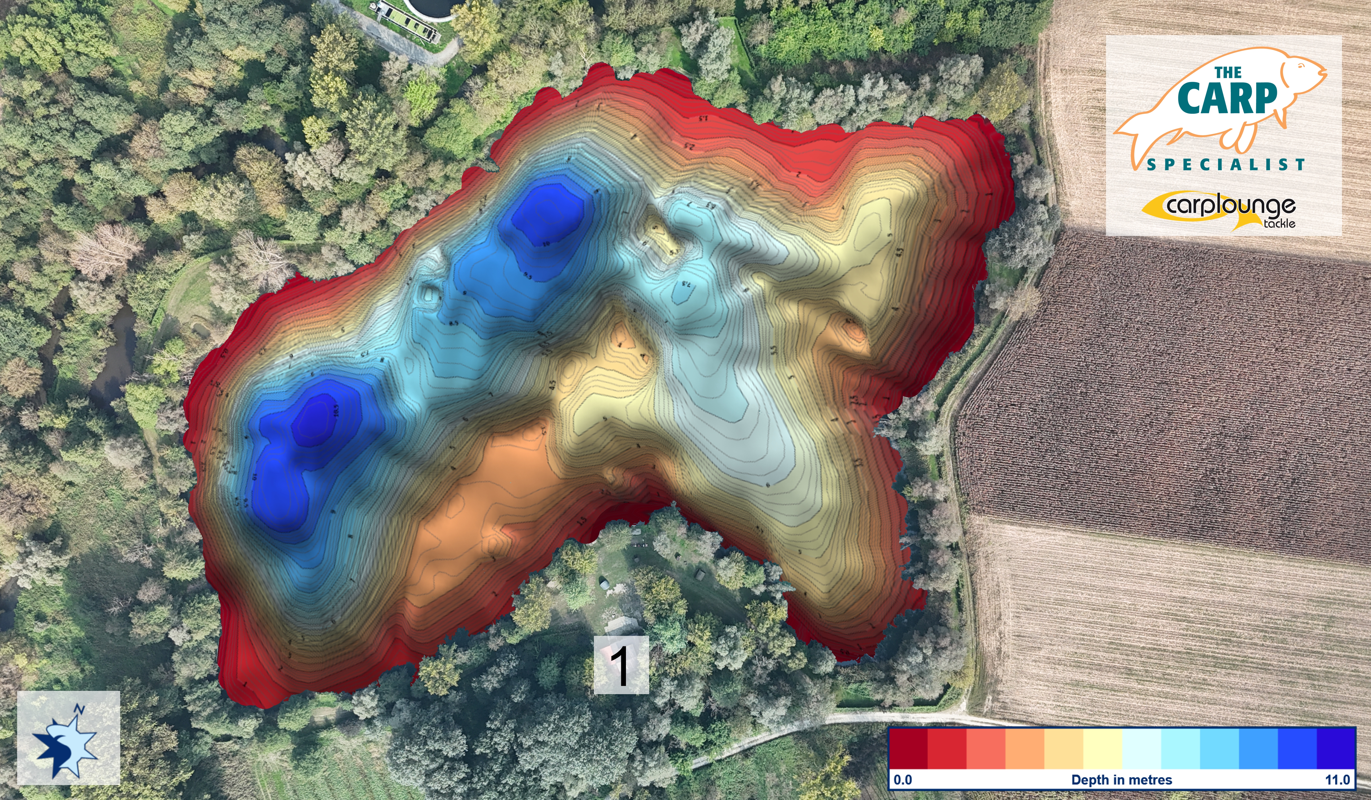Click the 11.0 maximum depth value
Viewport: 1371px width, 800px height.
tap(1338, 780)
